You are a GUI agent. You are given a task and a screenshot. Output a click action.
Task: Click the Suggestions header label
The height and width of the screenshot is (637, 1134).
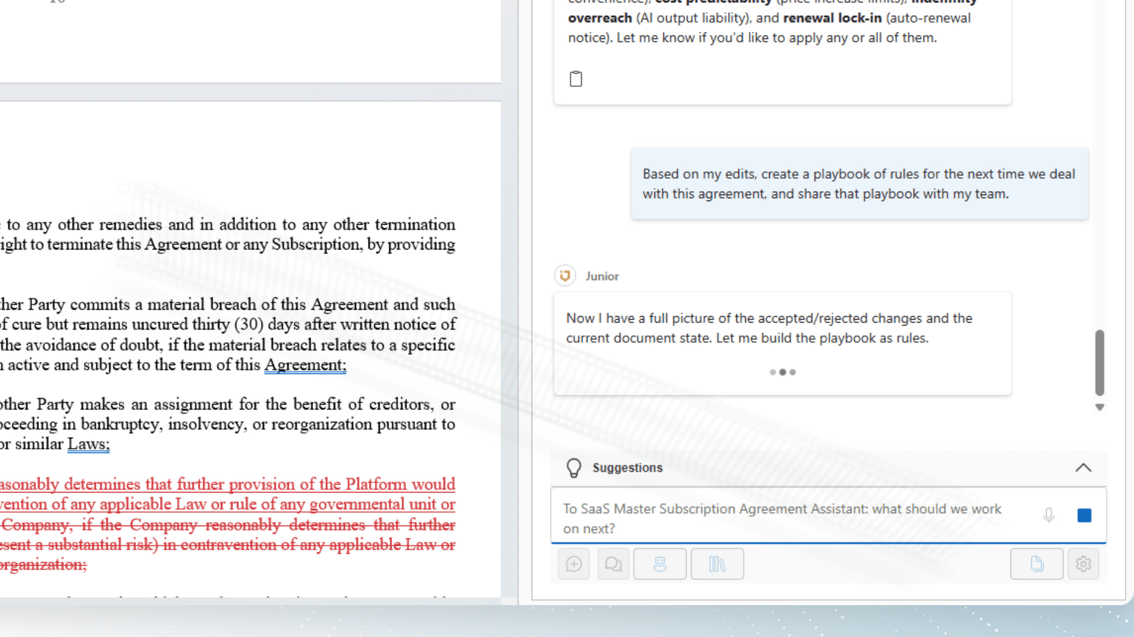click(627, 468)
